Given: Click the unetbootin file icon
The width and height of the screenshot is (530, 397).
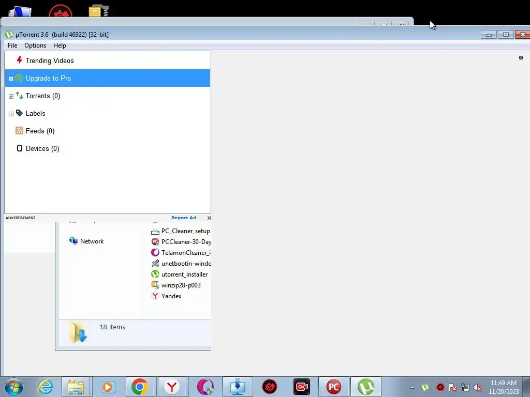Looking at the screenshot, I should tap(155, 263).
